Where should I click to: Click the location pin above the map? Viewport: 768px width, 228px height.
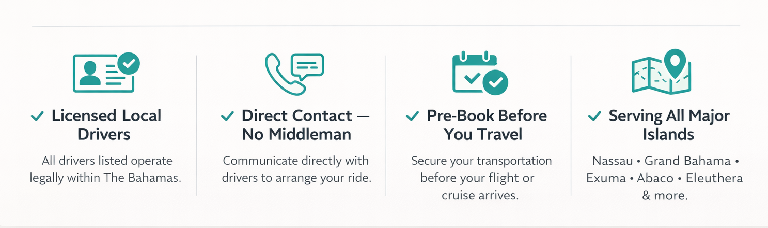[673, 61]
